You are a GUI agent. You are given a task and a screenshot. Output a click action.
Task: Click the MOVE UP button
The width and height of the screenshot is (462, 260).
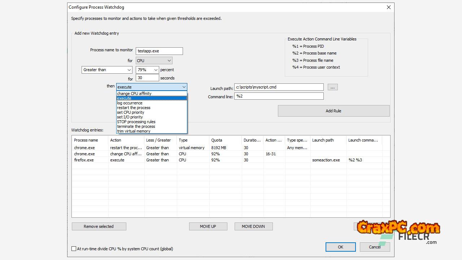tap(208, 226)
